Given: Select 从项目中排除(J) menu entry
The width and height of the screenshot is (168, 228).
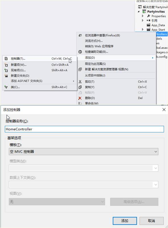Looking at the screenshot, I should click(116, 75).
